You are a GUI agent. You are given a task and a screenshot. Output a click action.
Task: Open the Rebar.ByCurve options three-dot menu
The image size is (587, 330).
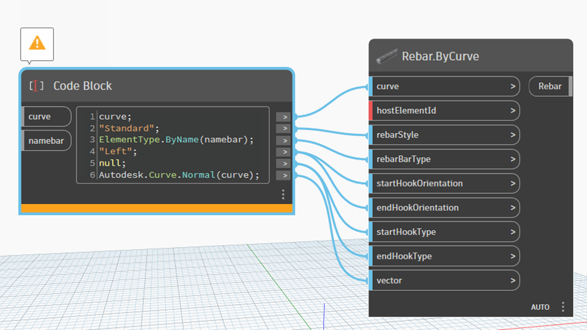point(563,307)
